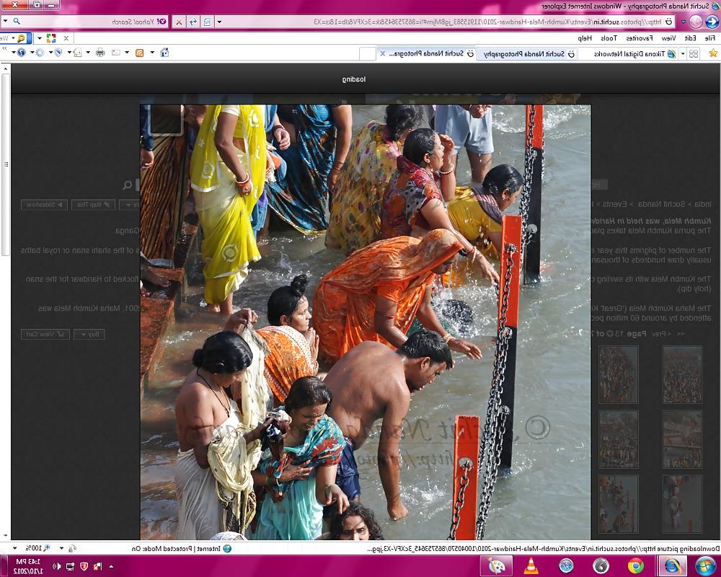The width and height of the screenshot is (721, 577).
Task: Open Paint palette taskbar icon
Action: [x=496, y=565]
